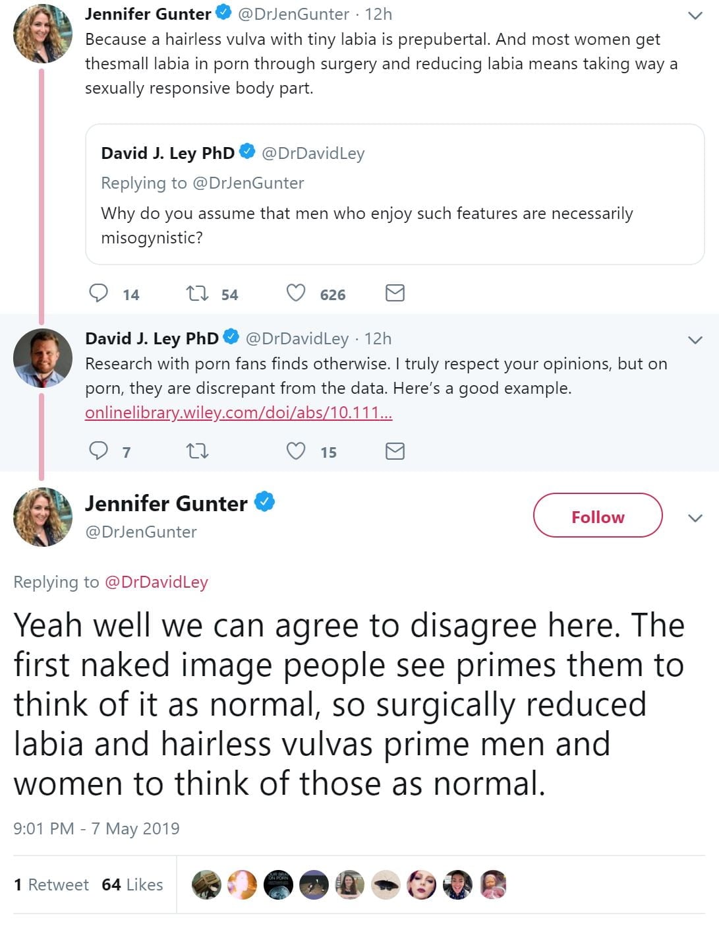View the 1 Retweet list
This screenshot has width=719, height=932.
(x=51, y=885)
